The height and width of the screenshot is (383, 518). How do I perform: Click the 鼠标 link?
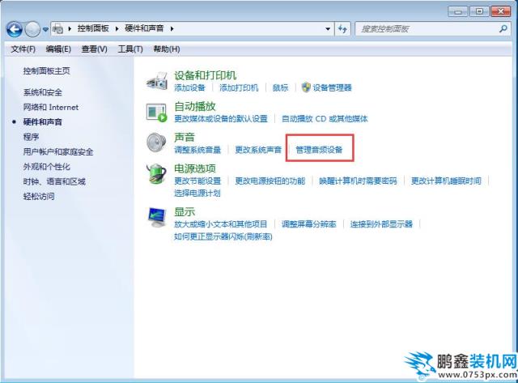coord(280,87)
